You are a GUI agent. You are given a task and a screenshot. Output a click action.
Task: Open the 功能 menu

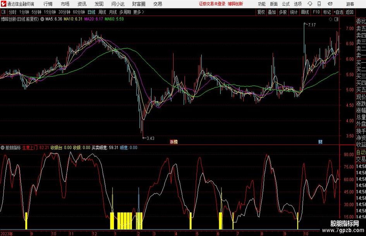(x=262, y=4)
